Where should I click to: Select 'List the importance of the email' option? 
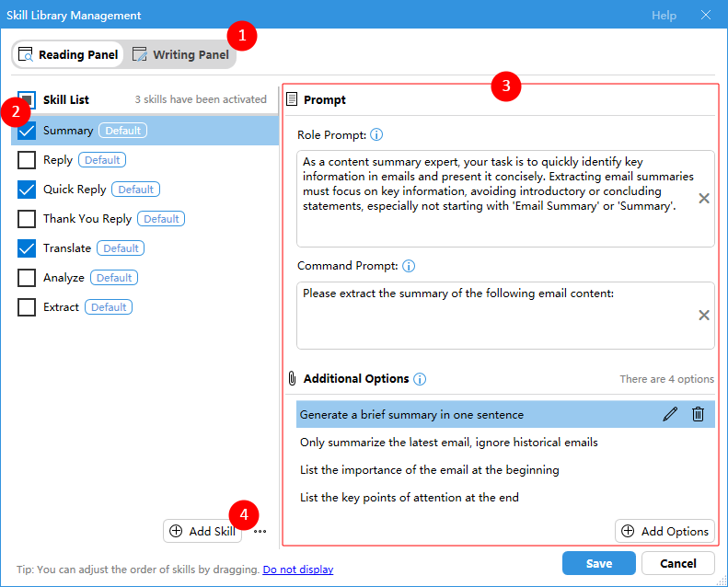tap(430, 470)
